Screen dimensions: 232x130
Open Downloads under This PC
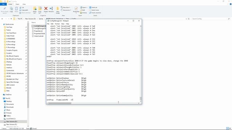point(10,107)
